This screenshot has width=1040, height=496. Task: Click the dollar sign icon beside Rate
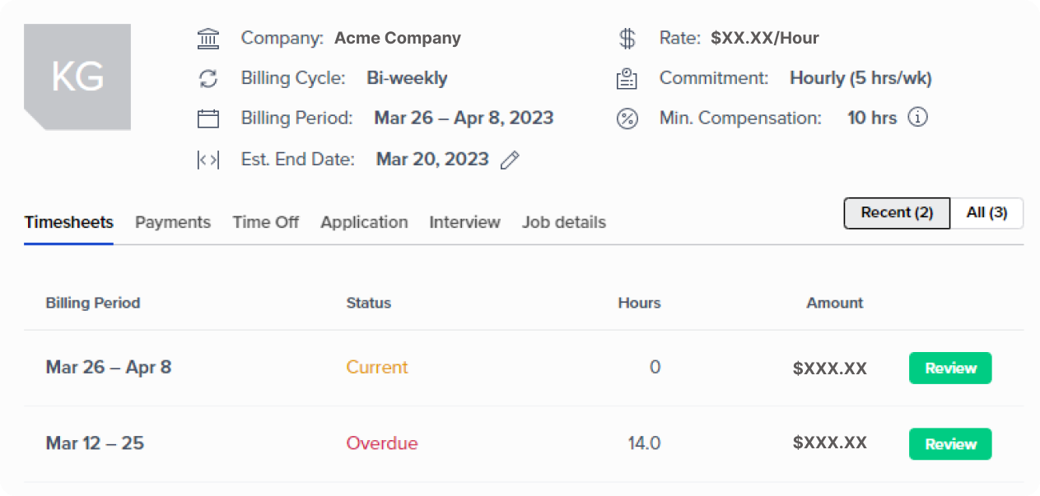[x=627, y=39]
